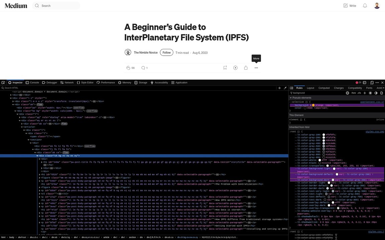The image size is (385, 240).
Task: Toggle Responsive Design Mode icon
Action: 372,83
